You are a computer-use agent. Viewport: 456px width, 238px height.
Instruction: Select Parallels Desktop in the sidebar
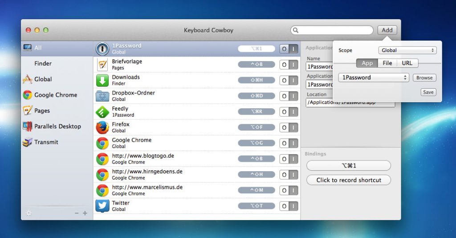[x=57, y=126]
